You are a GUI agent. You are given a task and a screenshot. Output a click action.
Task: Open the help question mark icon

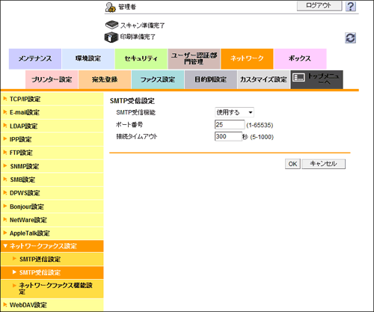click(x=351, y=6)
